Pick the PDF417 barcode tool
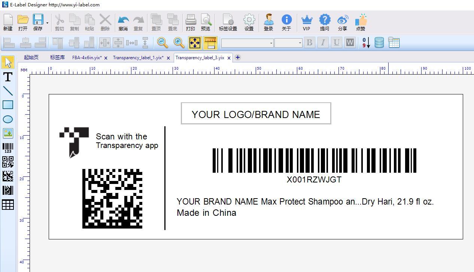The width and height of the screenshot is (474, 272). click(8, 190)
